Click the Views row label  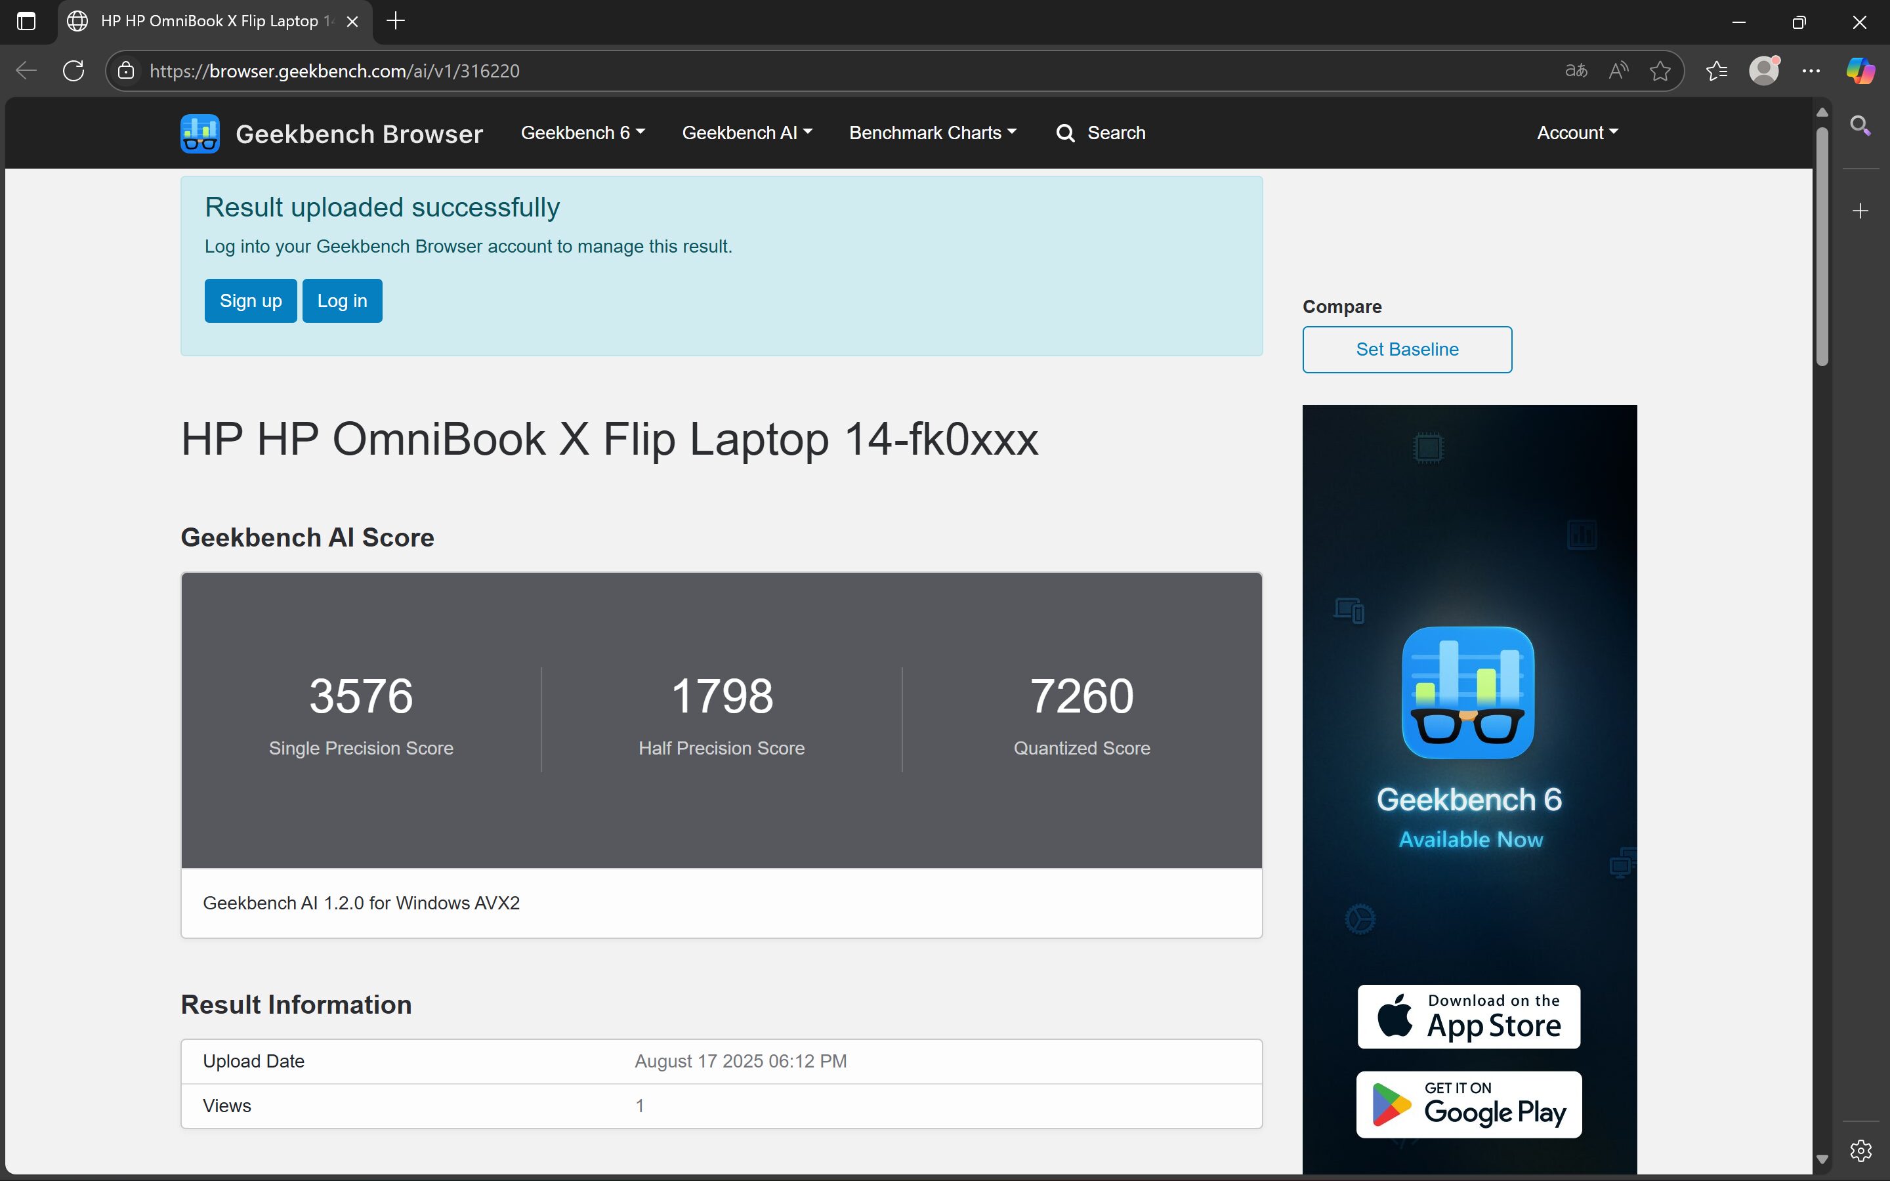[226, 1106]
